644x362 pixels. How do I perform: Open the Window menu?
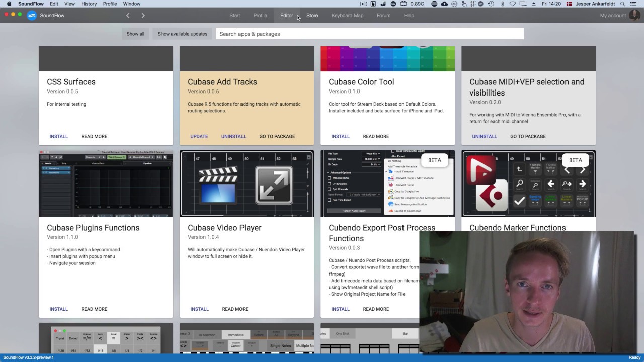132,4
